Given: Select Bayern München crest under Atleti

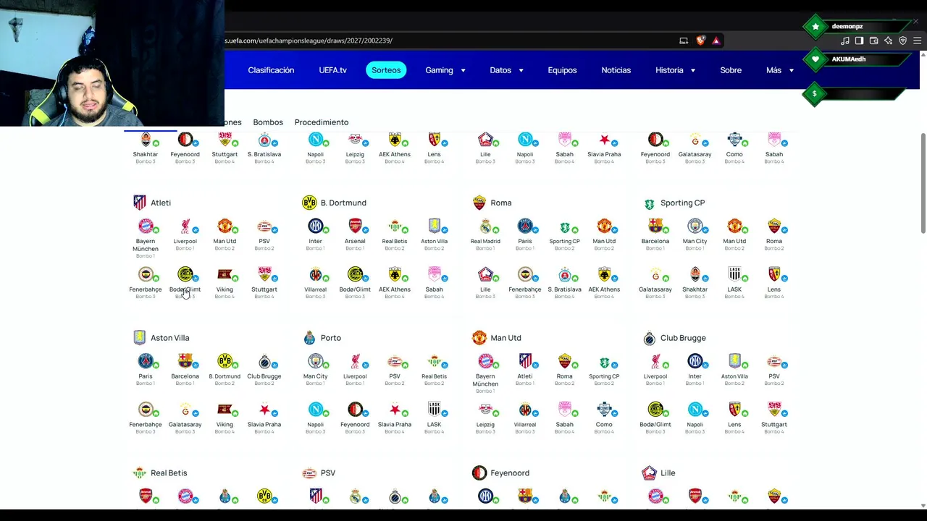Looking at the screenshot, I should pyautogui.click(x=146, y=226).
